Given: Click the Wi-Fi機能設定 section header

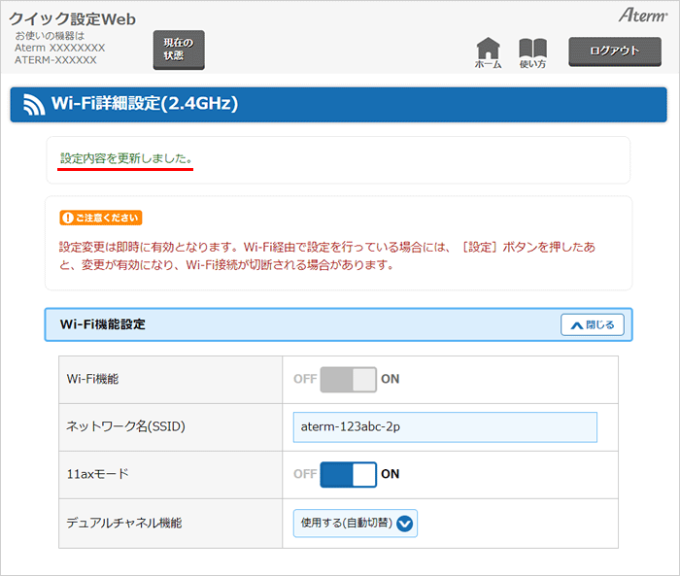Looking at the screenshot, I should 103,324.
